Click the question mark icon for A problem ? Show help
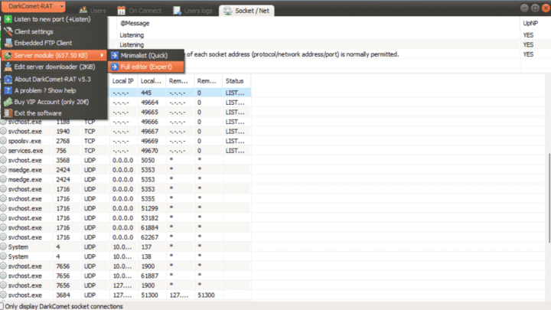The width and height of the screenshot is (551, 310). [8, 90]
